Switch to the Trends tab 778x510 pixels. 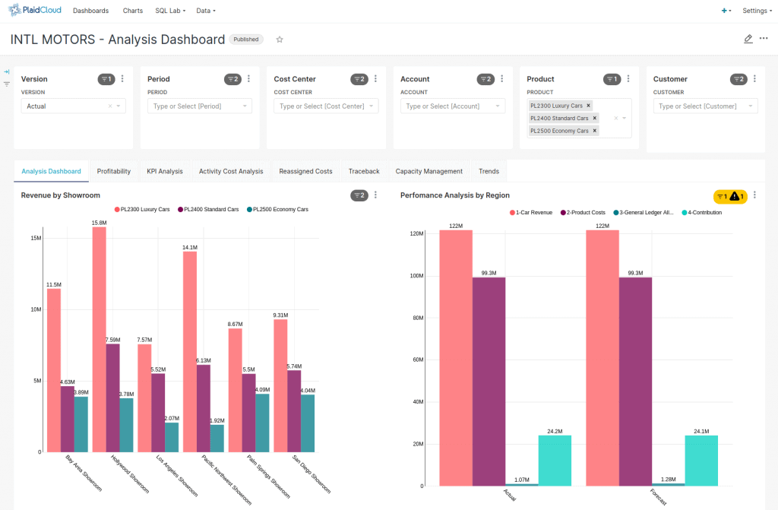click(x=489, y=171)
